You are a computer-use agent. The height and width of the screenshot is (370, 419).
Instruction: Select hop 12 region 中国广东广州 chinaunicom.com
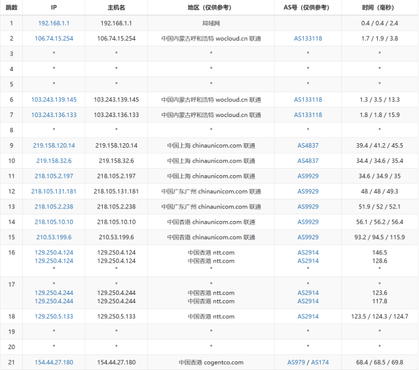(211, 192)
